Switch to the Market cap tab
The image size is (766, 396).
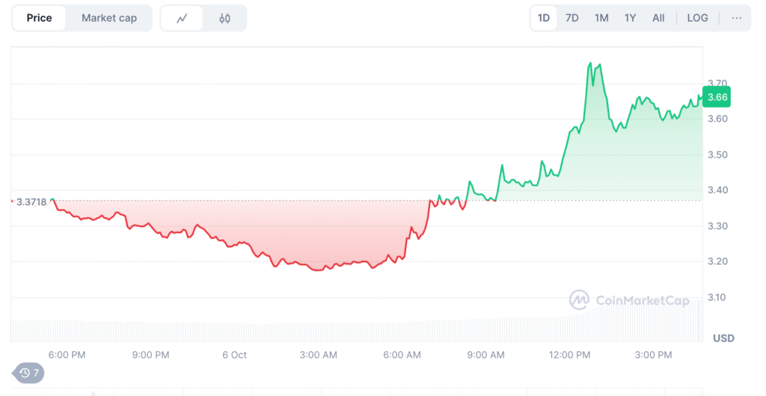(x=109, y=18)
